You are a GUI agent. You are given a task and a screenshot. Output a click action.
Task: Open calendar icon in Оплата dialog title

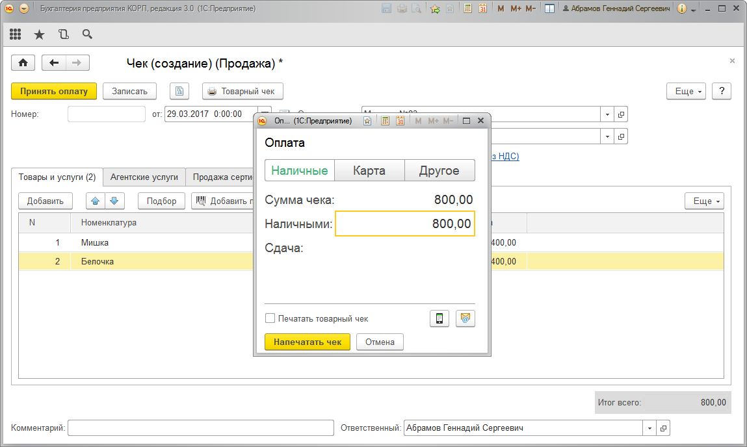tap(400, 121)
